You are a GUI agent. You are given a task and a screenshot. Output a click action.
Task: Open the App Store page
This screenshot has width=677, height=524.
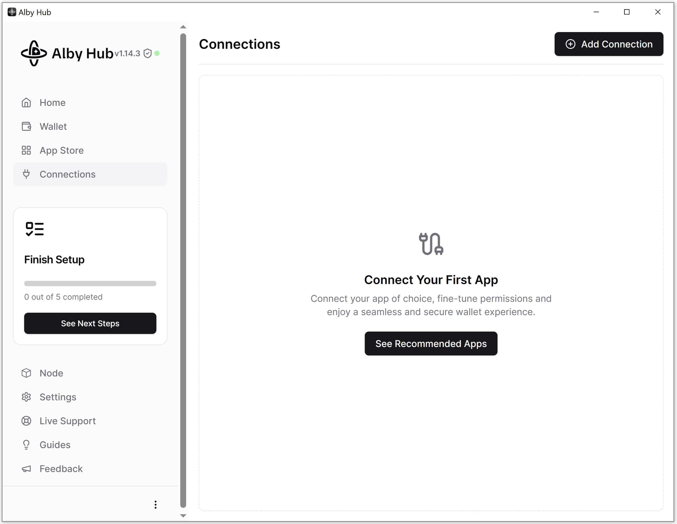pyautogui.click(x=90, y=150)
